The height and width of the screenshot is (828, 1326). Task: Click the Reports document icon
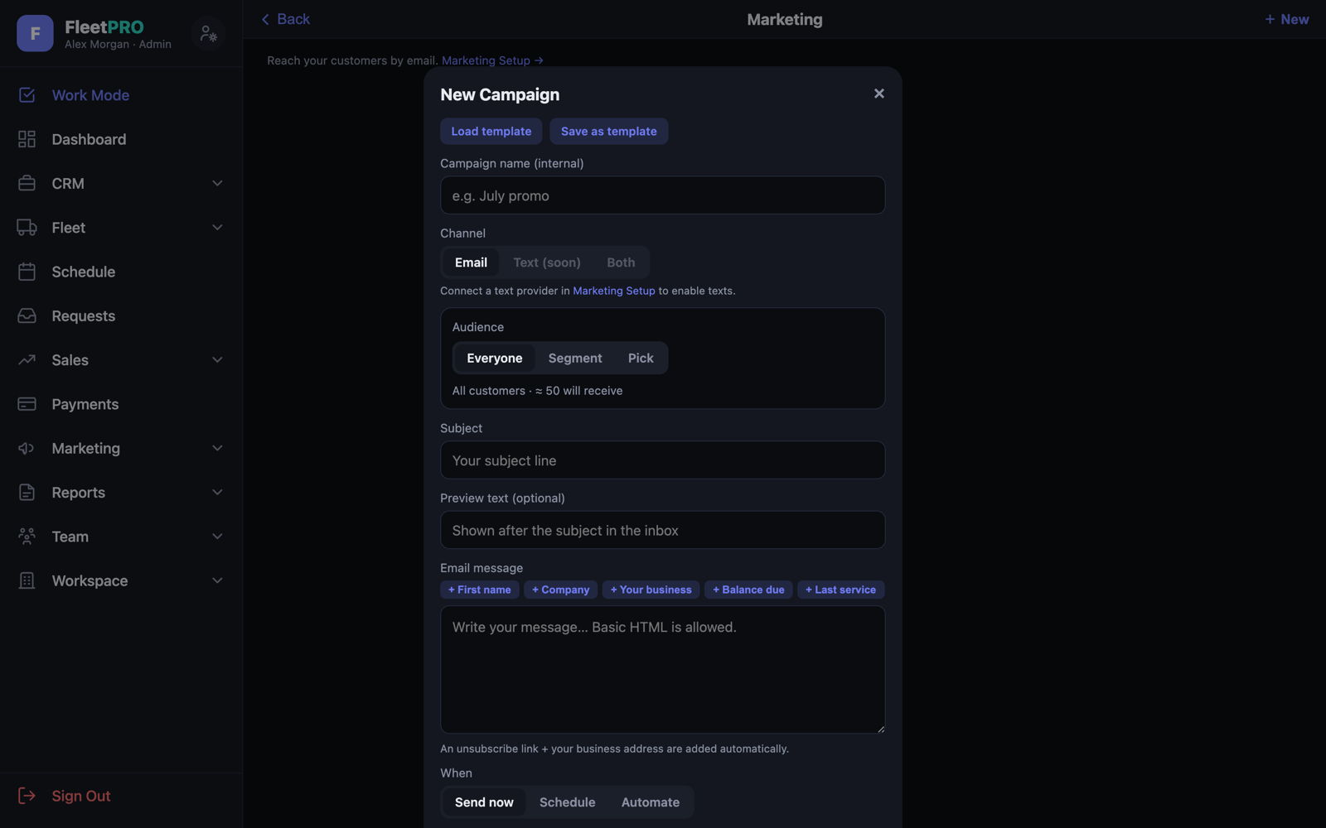(27, 493)
